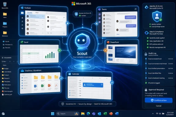Launch Edge browser from taskbar
This screenshot has width=176, height=117.
coord(88,114)
